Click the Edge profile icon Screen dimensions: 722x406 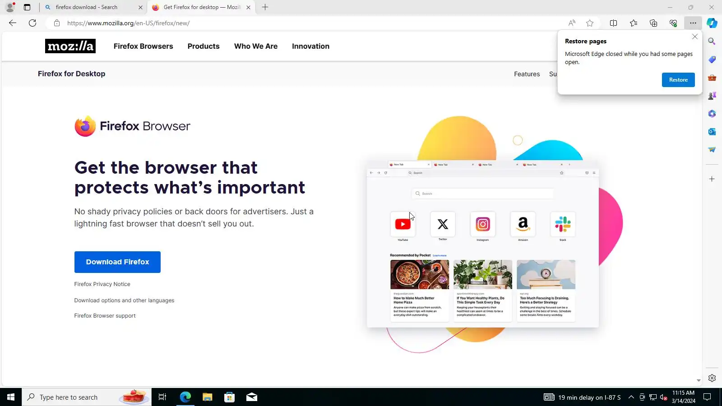(10, 7)
